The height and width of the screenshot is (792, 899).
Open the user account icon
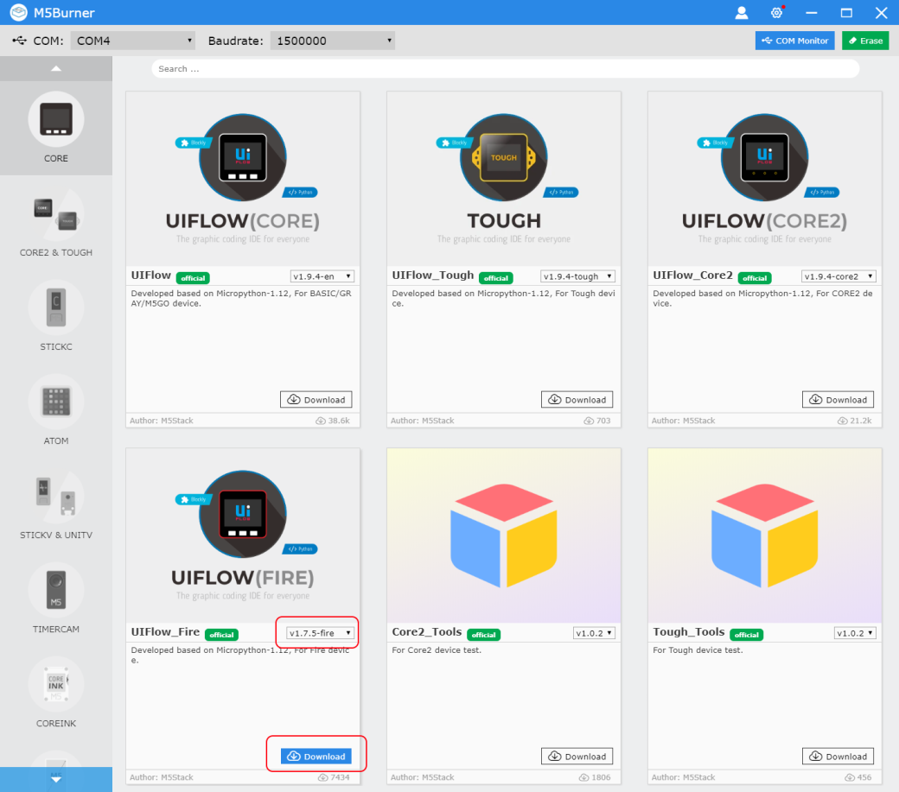741,12
